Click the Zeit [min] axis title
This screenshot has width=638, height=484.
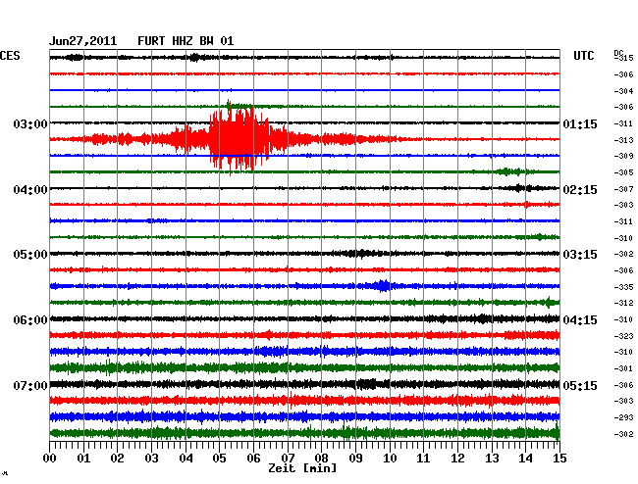point(302,468)
